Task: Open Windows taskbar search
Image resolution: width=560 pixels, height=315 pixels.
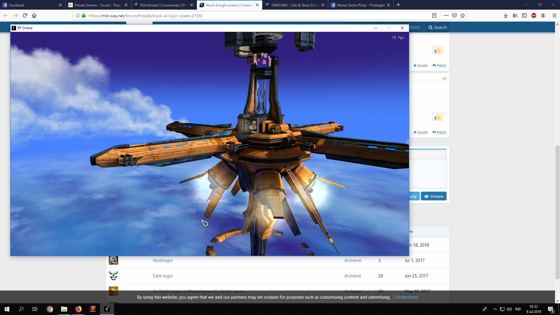Action: pos(21,309)
